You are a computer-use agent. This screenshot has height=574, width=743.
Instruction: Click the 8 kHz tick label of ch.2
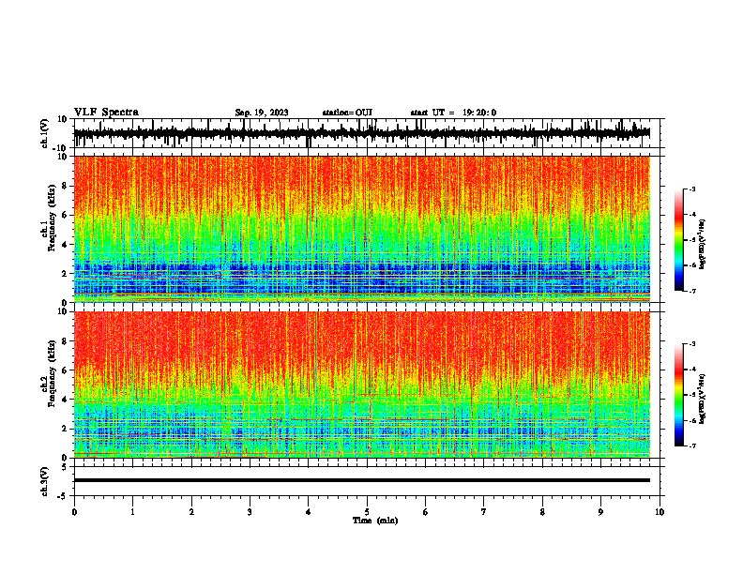pyautogui.click(x=66, y=341)
